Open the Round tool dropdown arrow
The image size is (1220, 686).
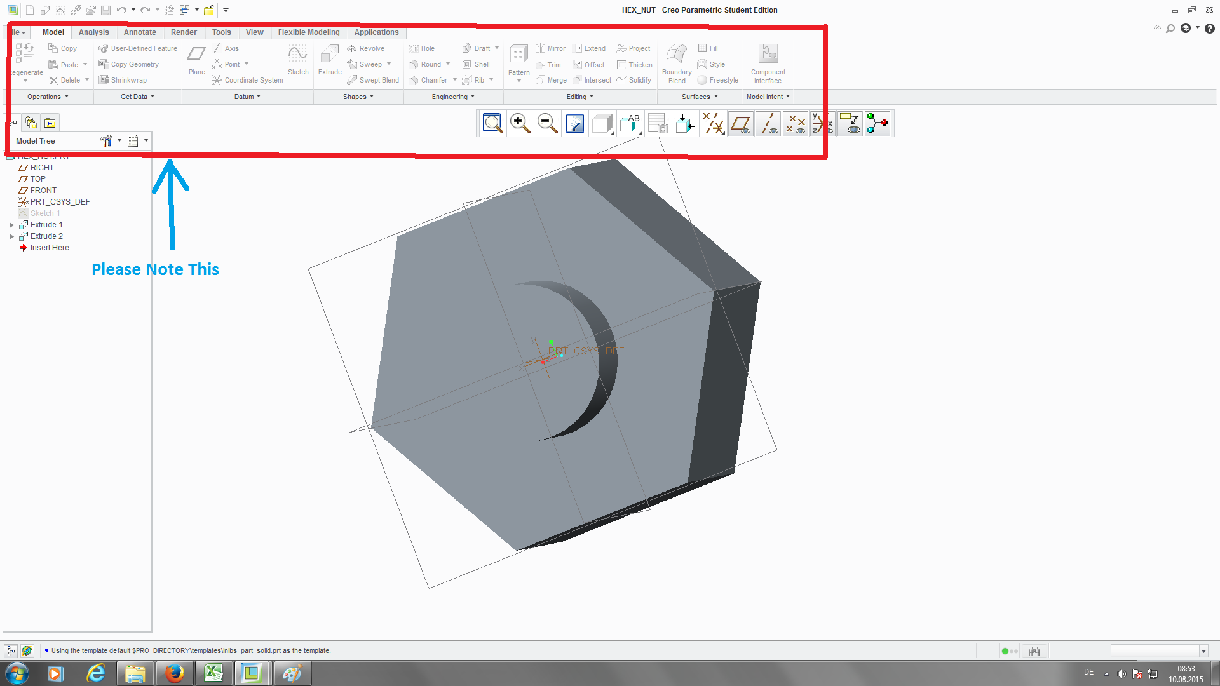coord(448,64)
